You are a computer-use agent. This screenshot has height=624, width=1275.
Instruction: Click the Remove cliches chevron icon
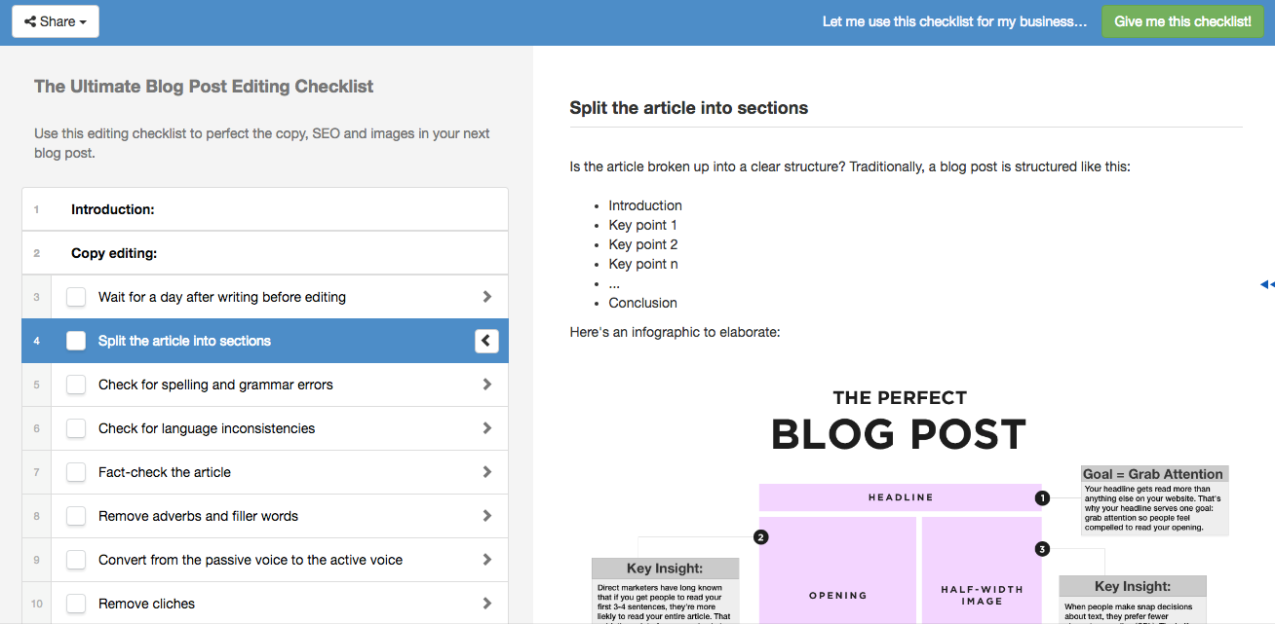(x=487, y=604)
